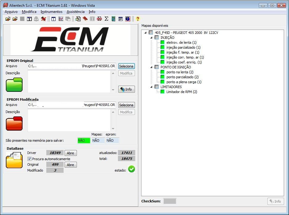Click the Driver value 18349
This screenshot has height=215, width=289.
(55, 153)
